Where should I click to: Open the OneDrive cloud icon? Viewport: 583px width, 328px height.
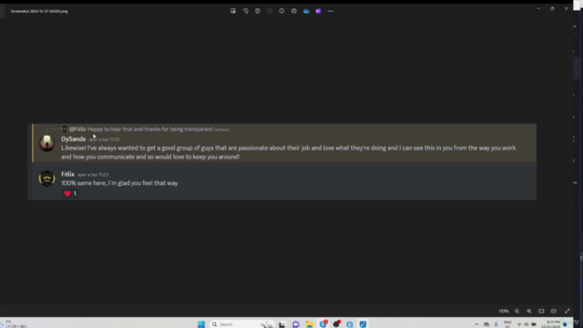point(306,11)
